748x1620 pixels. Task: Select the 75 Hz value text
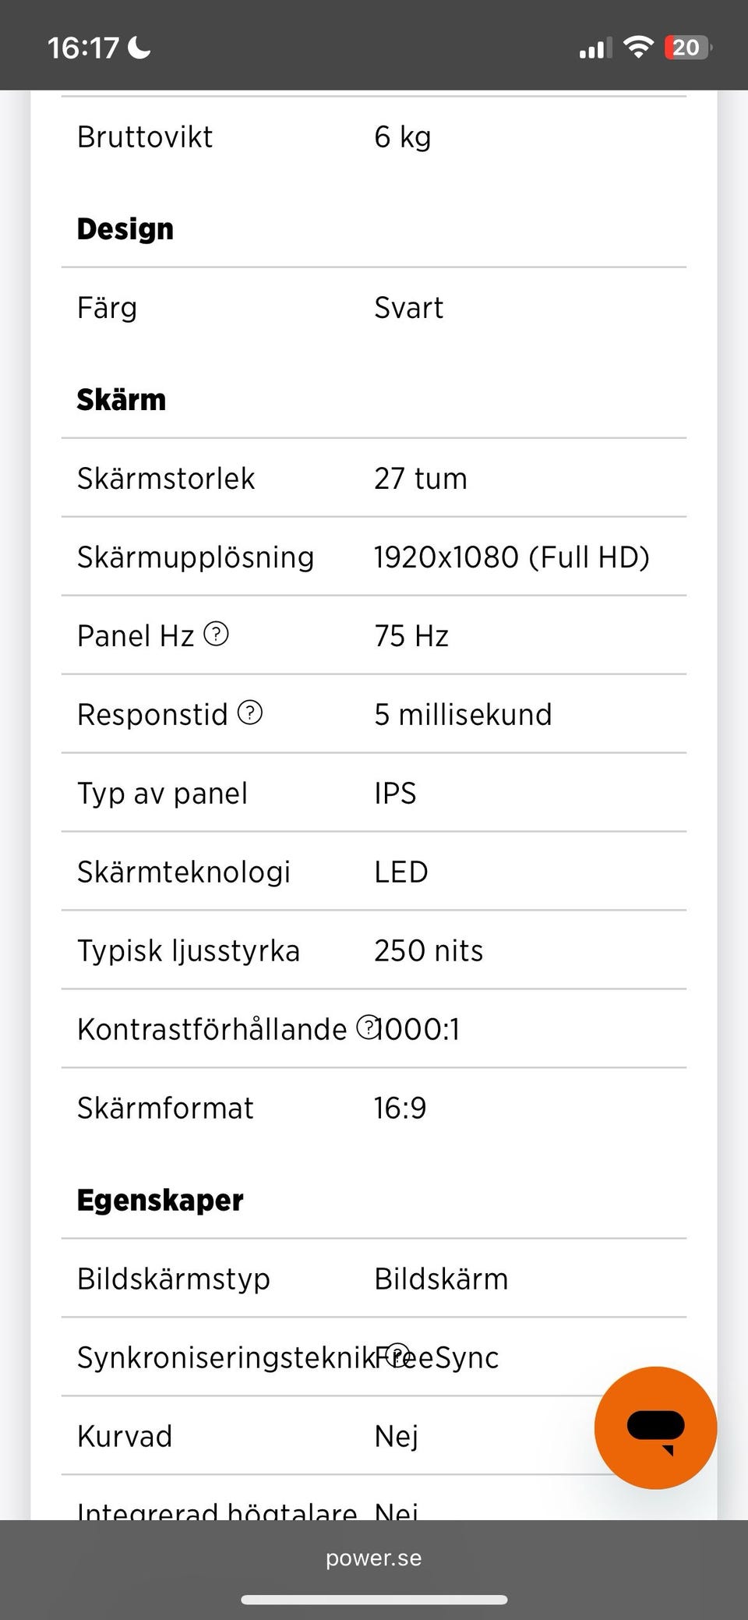[x=411, y=636]
